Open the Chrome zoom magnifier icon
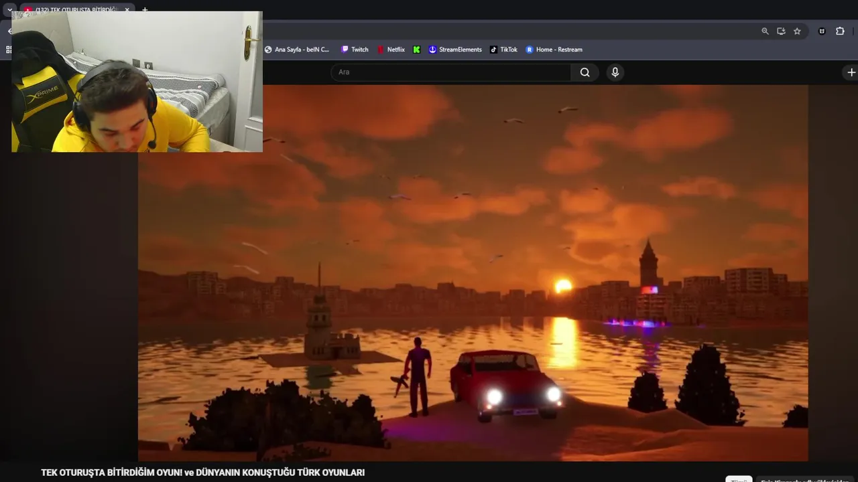This screenshot has height=482, width=858. click(765, 31)
